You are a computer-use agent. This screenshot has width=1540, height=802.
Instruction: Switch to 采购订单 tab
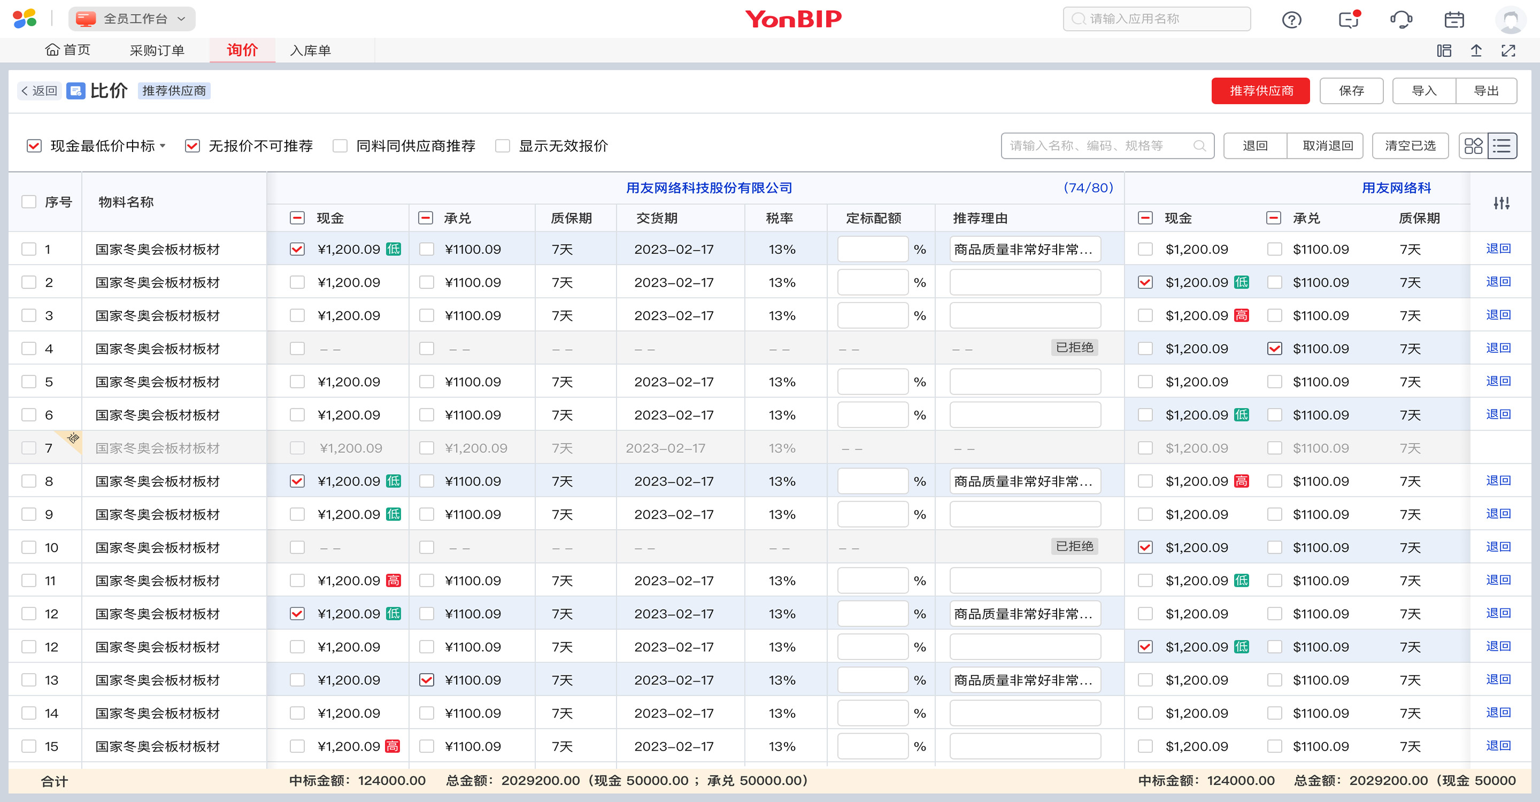pyautogui.click(x=157, y=51)
